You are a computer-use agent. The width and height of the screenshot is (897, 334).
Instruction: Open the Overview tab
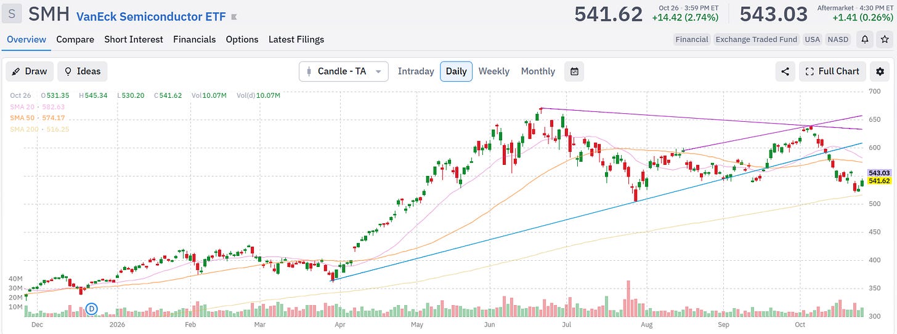coord(26,39)
